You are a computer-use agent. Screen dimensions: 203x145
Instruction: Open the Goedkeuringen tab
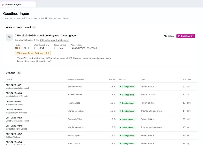18,5
